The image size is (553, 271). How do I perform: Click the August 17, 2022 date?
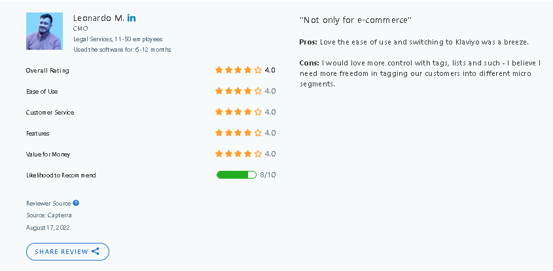(48, 228)
